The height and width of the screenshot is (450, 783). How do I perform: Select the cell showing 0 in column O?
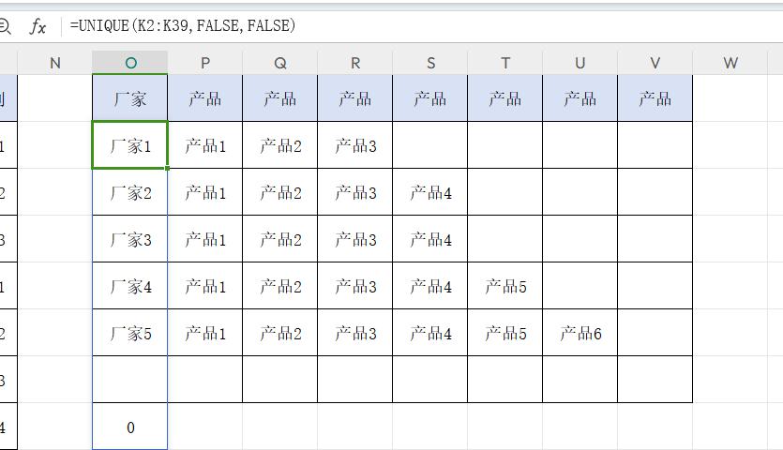[x=130, y=427]
